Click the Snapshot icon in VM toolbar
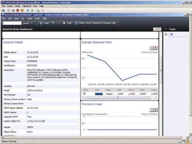Screen dimensions: 192x144 coord(38,10)
